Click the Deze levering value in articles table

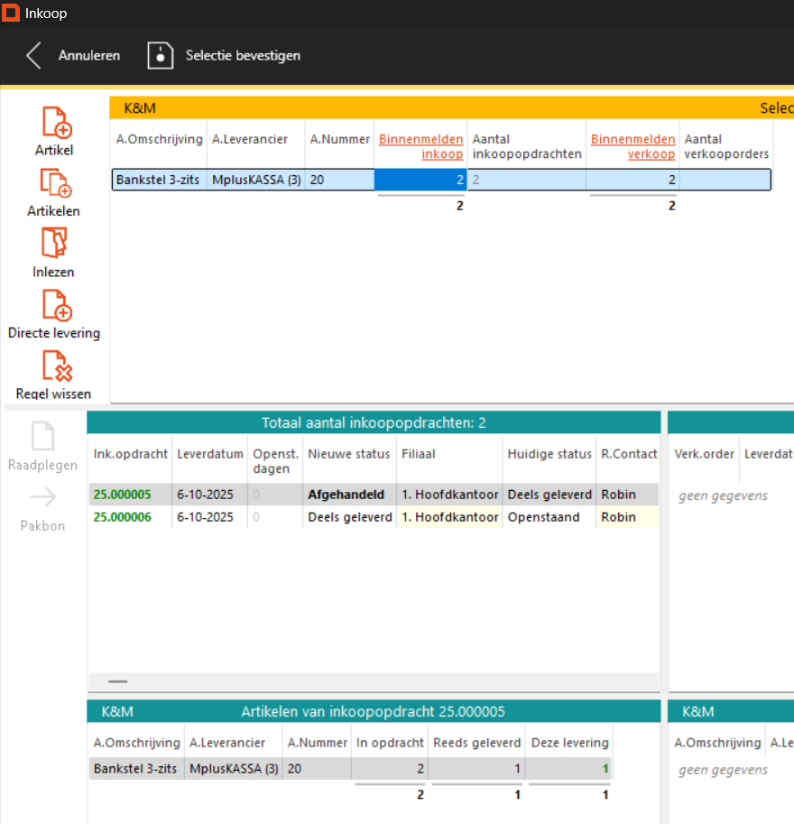tap(569, 769)
